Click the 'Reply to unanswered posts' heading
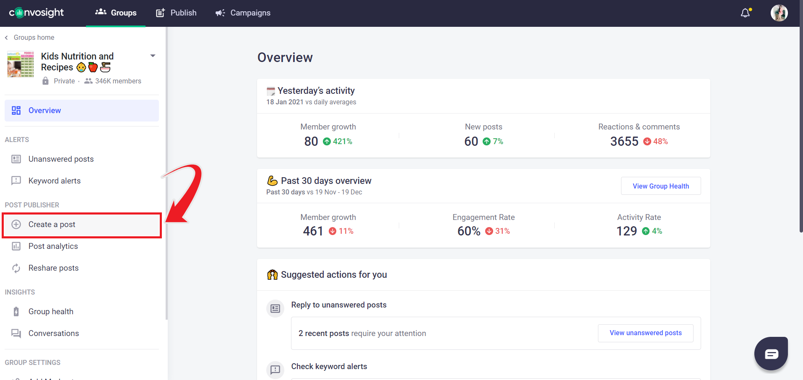 pos(339,305)
